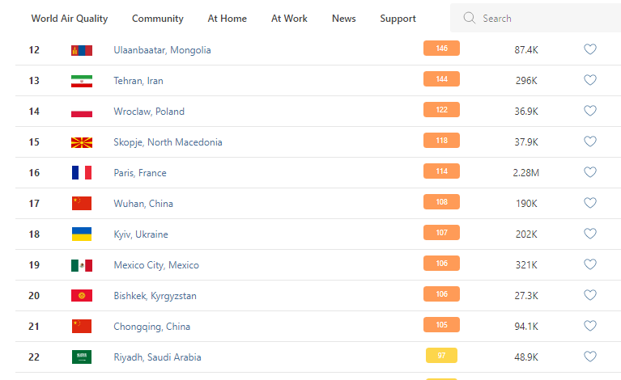The width and height of the screenshot is (621, 380).
Task: Go to the At Home section
Action: (x=227, y=18)
